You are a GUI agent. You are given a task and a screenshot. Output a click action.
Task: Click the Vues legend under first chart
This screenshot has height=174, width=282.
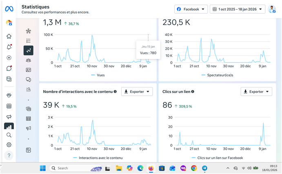(98, 75)
